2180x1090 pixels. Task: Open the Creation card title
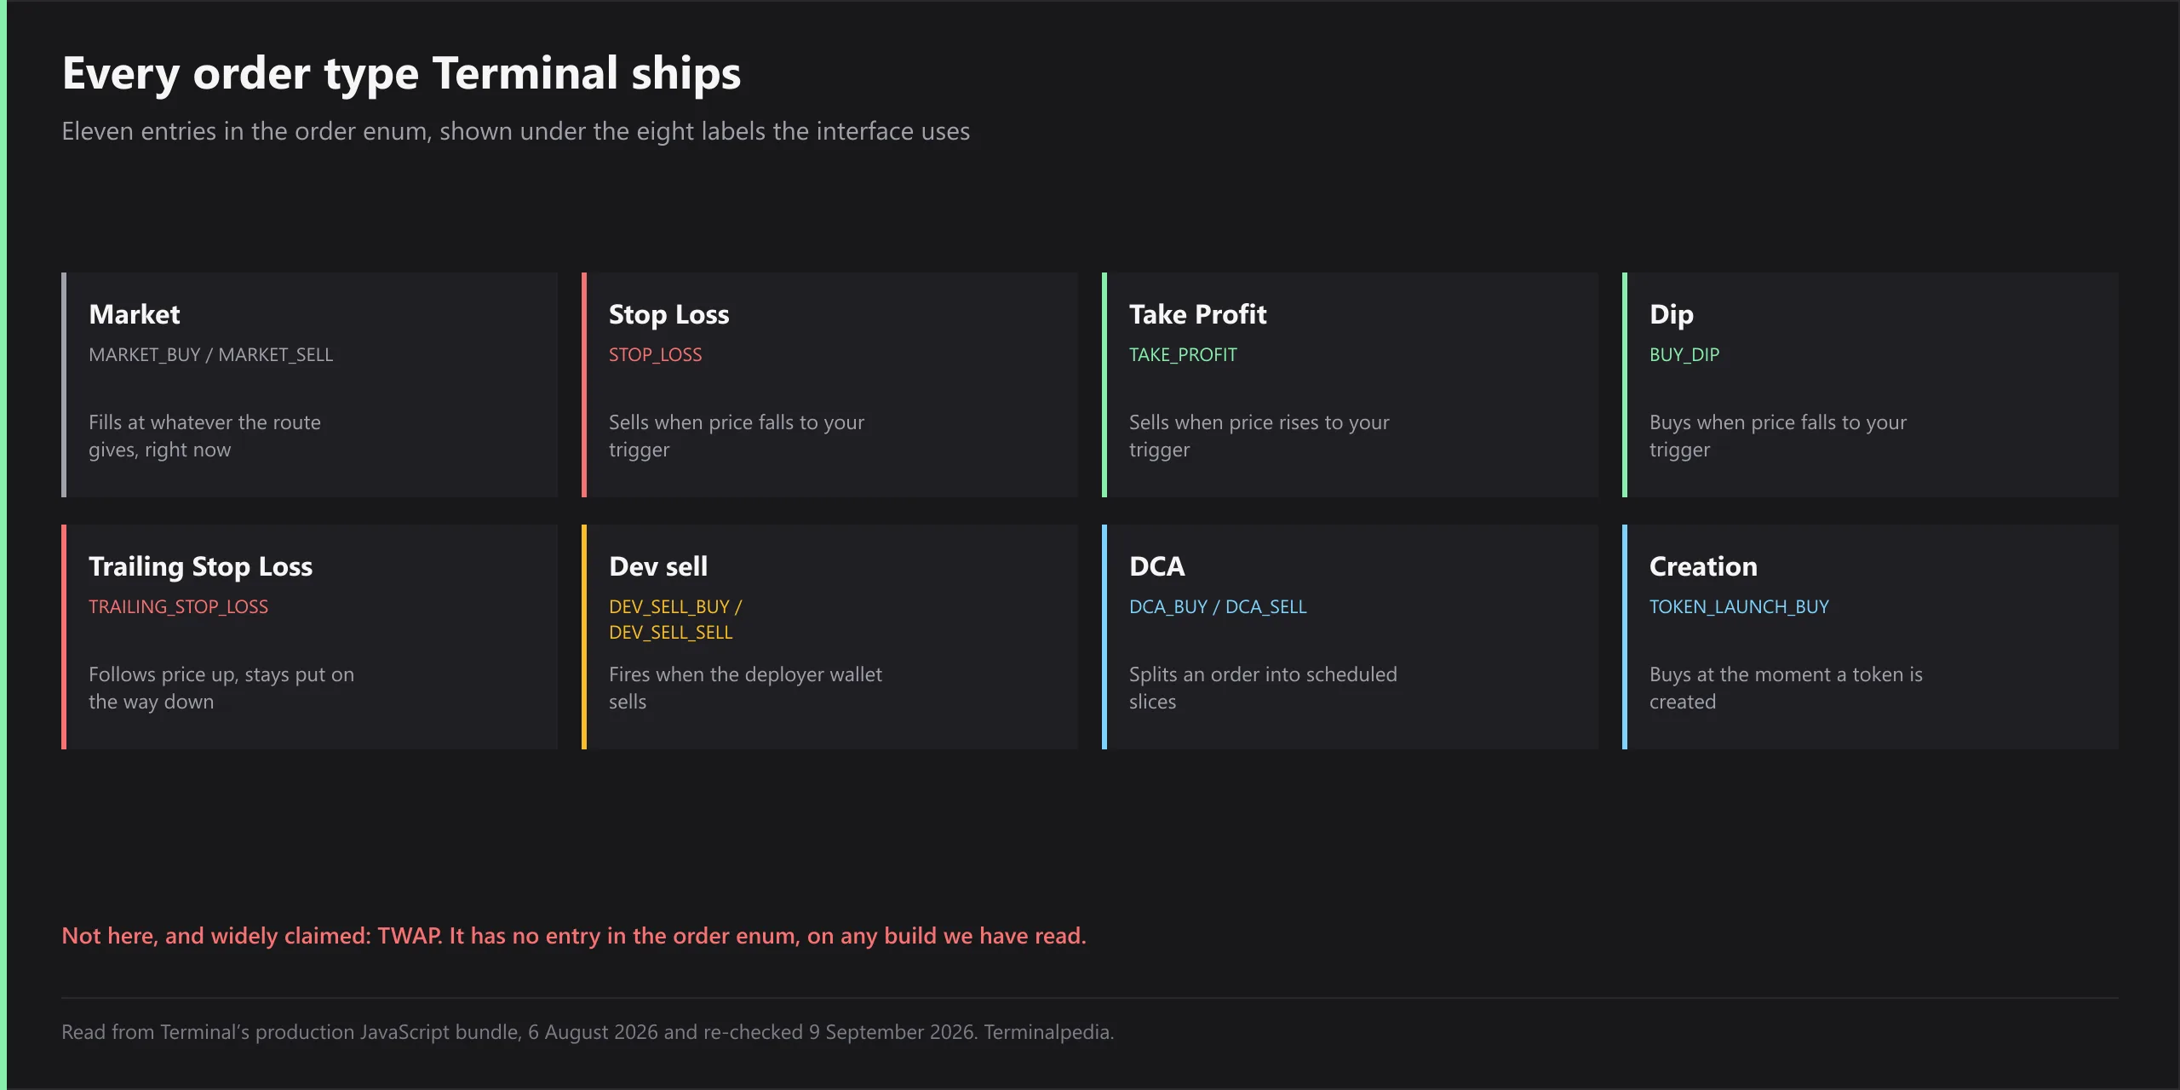click(x=1703, y=566)
